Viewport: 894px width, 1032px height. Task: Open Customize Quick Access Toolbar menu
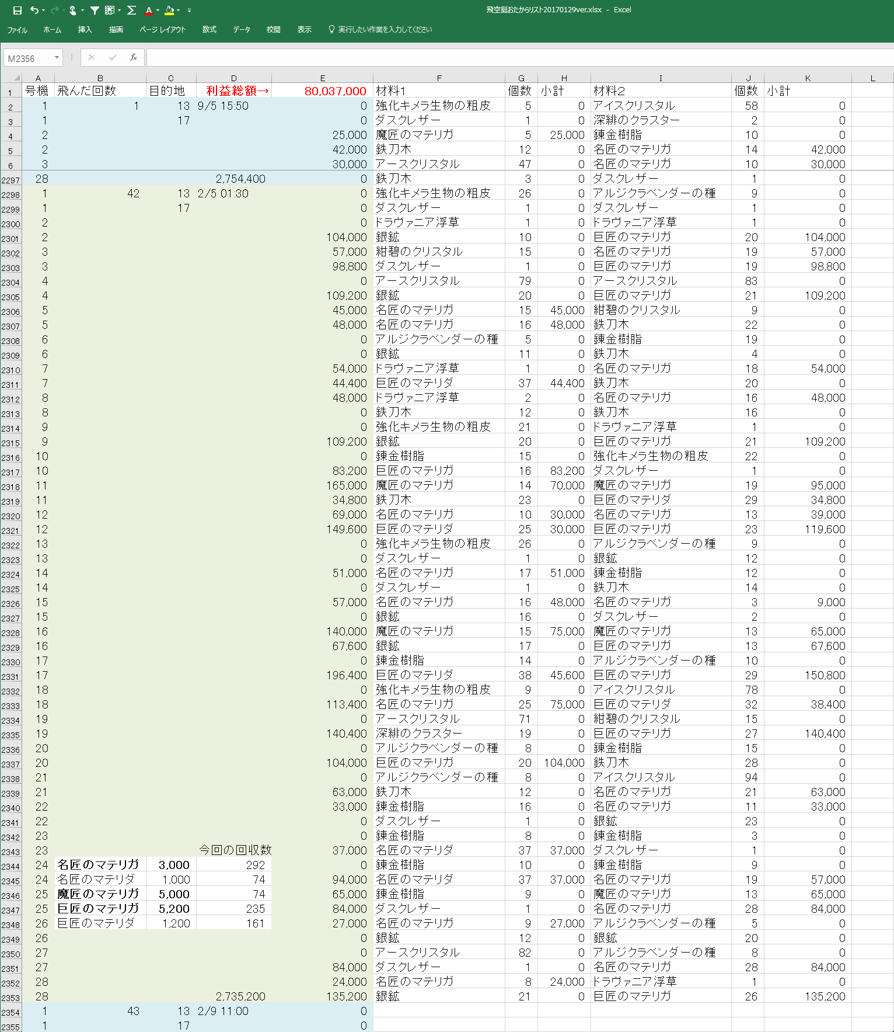[189, 10]
